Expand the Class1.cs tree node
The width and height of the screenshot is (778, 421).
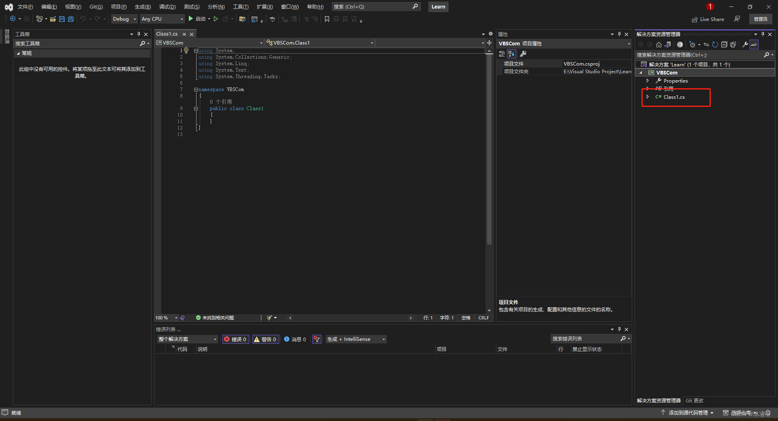point(648,97)
